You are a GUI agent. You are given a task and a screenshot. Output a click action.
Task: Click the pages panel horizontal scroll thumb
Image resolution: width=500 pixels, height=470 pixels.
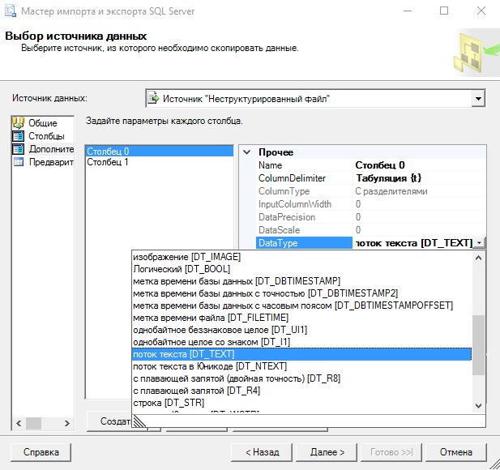[x=33, y=424]
